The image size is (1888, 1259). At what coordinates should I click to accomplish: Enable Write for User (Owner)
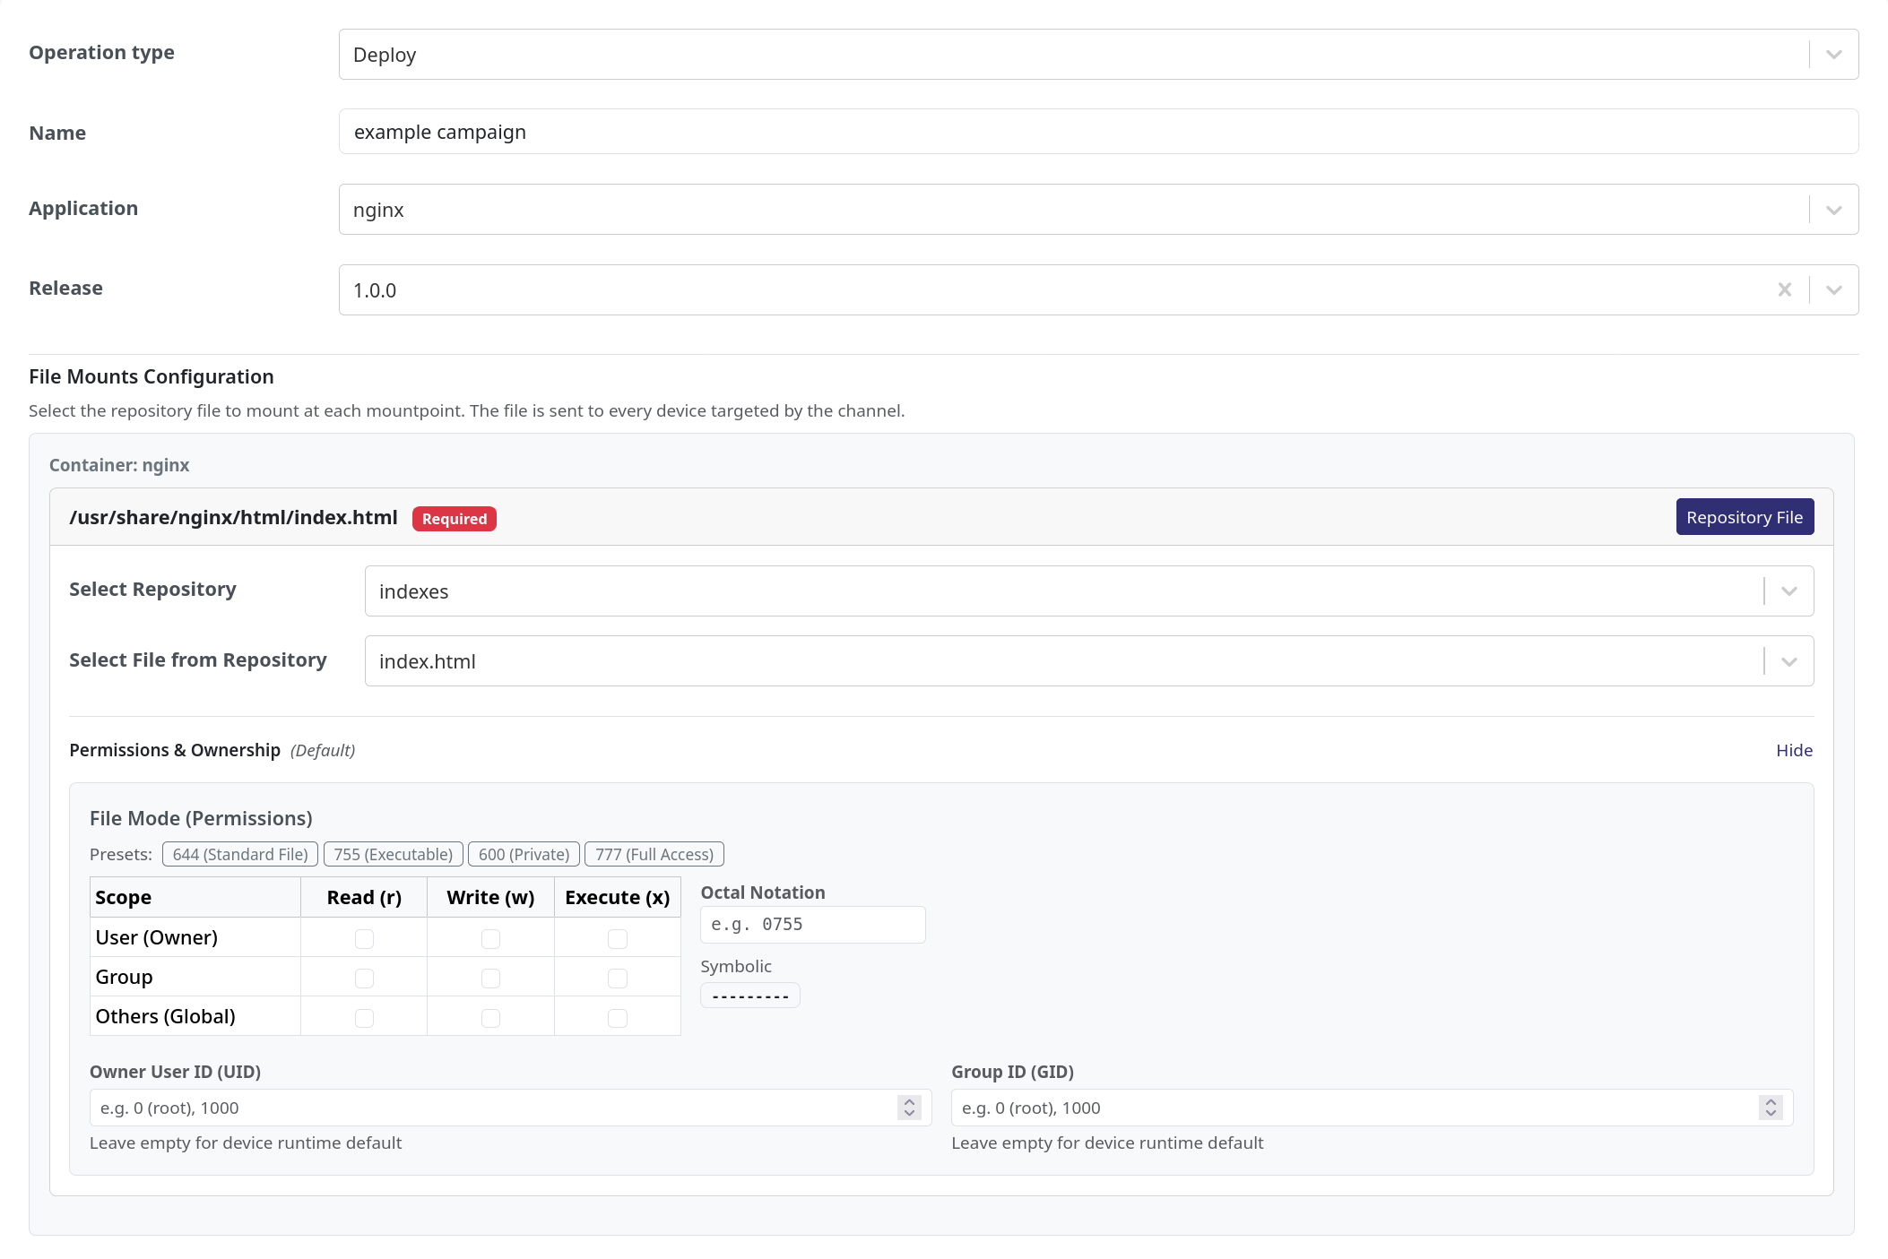pos(490,938)
